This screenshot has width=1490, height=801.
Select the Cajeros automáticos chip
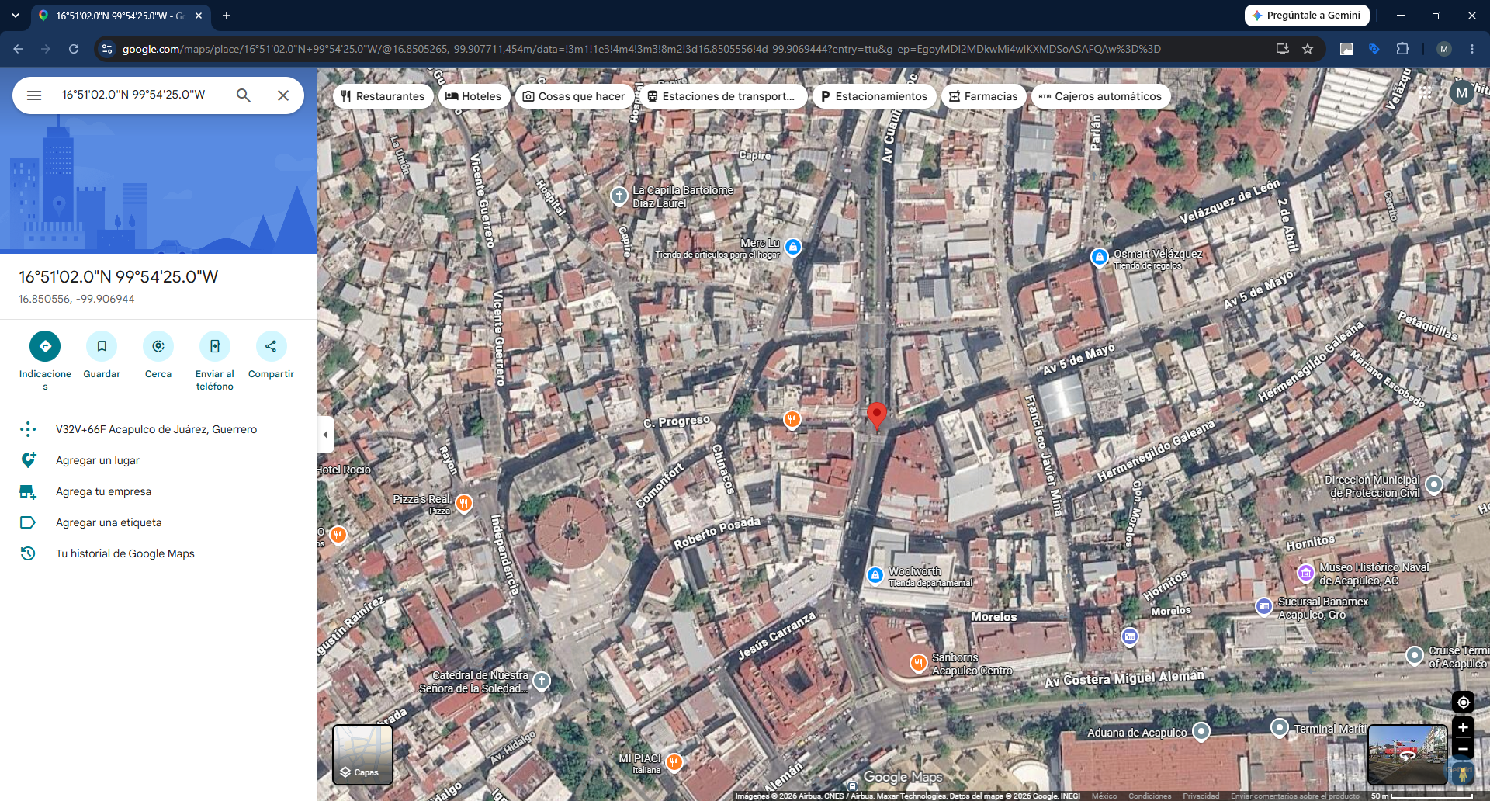pos(1100,96)
